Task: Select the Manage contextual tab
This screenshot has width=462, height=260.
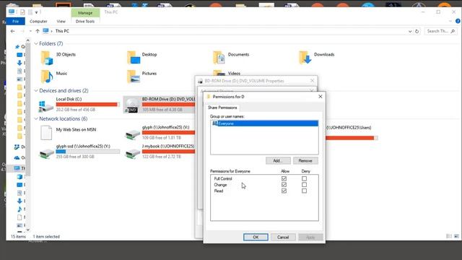Action: (85, 13)
